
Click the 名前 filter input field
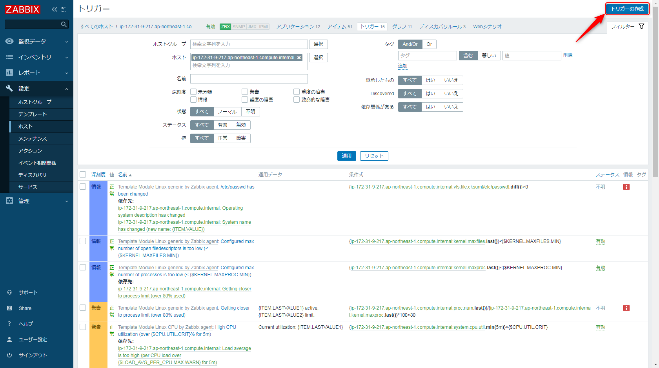(x=249, y=79)
